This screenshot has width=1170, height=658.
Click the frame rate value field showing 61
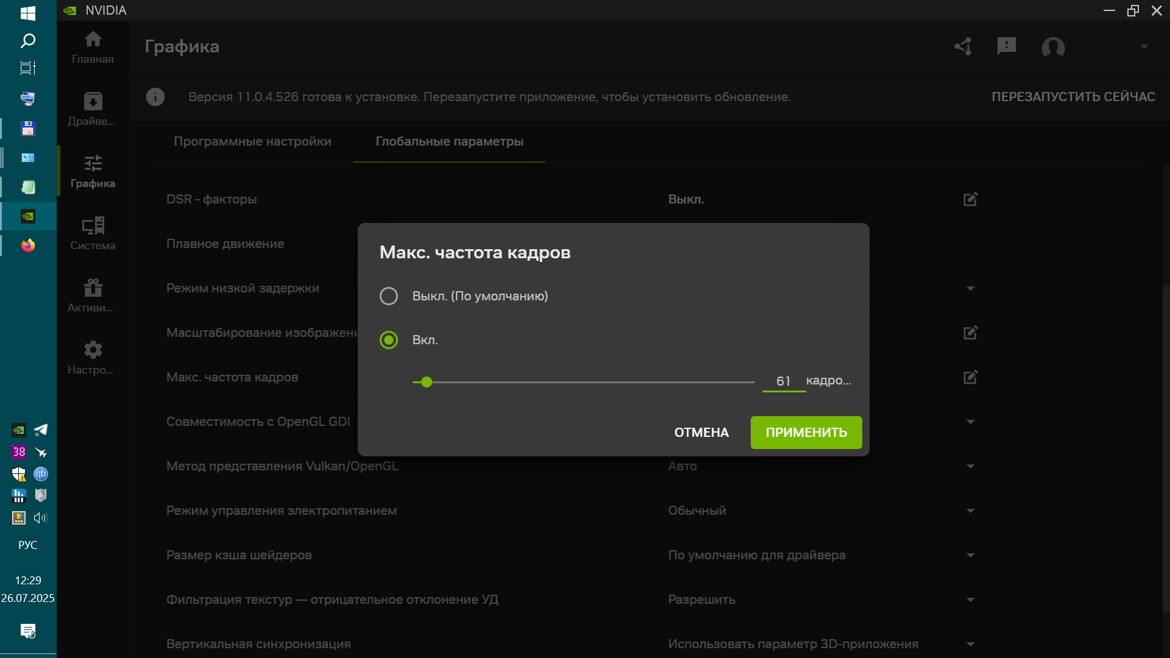click(x=783, y=381)
